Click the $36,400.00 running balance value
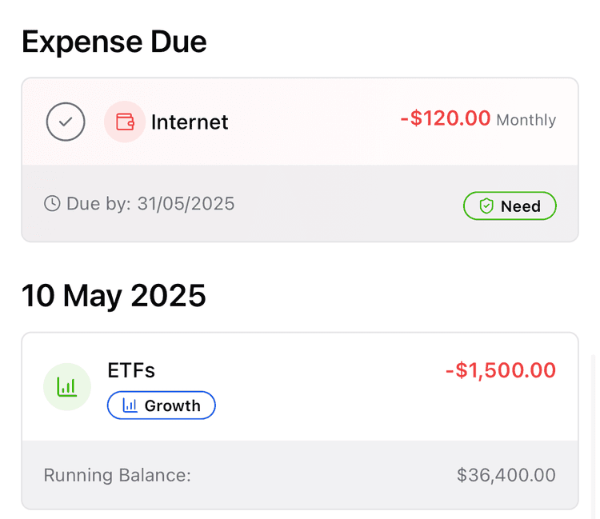This screenshot has width=600, height=519. [506, 475]
